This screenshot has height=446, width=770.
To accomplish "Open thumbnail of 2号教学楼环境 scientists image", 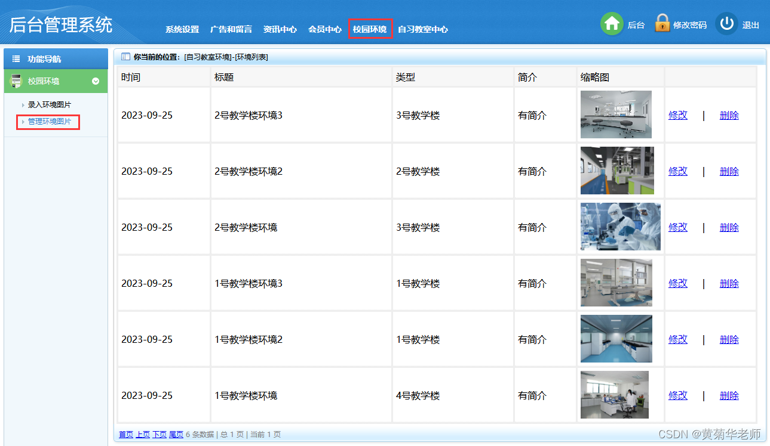I will 621,227.
